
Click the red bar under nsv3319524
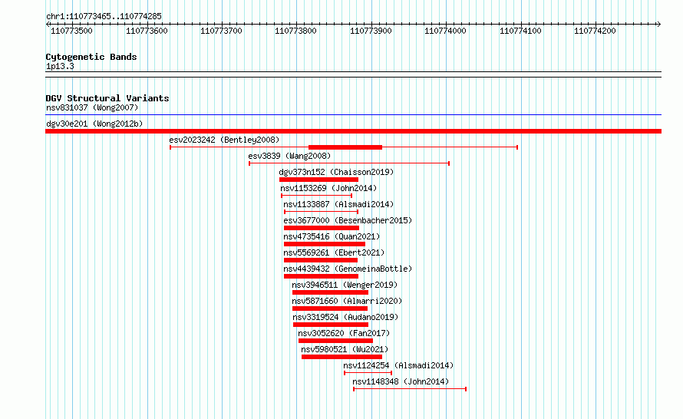[331, 325]
